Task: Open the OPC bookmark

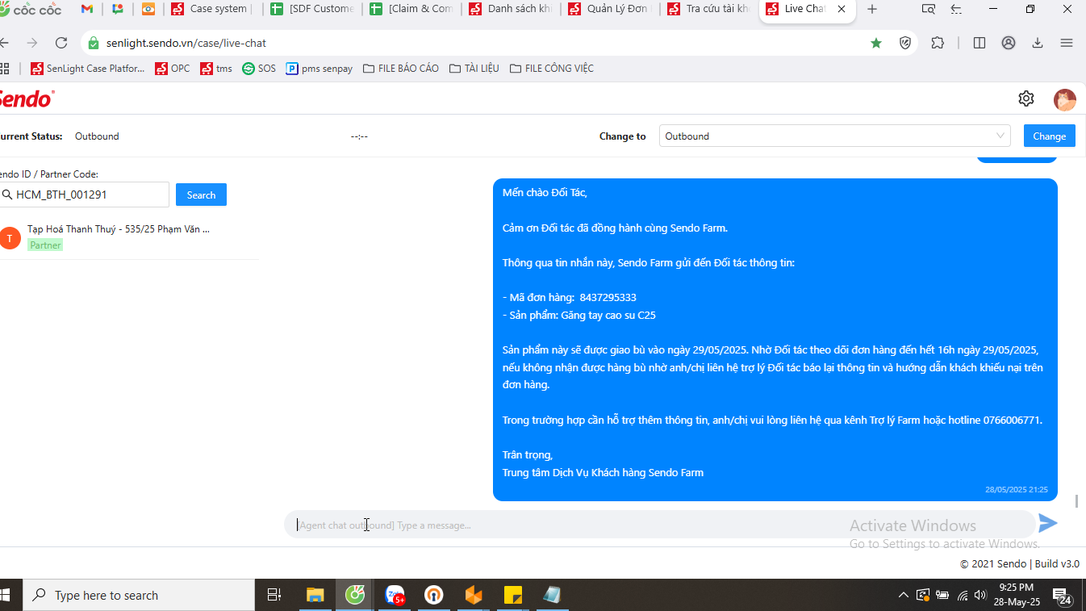Action: [x=173, y=69]
